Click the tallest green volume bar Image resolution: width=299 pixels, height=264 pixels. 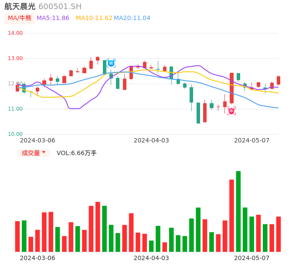click(x=238, y=211)
